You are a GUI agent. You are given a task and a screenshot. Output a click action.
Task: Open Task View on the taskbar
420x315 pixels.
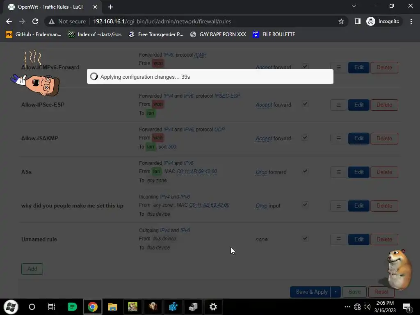[x=51, y=307]
